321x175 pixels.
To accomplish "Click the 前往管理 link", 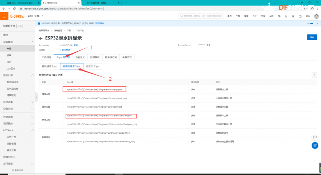I will (x=66, y=50).
